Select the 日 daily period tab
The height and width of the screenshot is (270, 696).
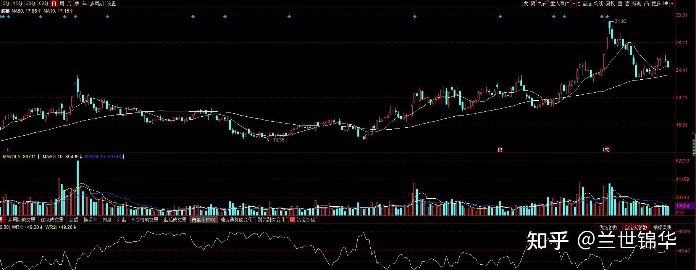[x=54, y=3]
